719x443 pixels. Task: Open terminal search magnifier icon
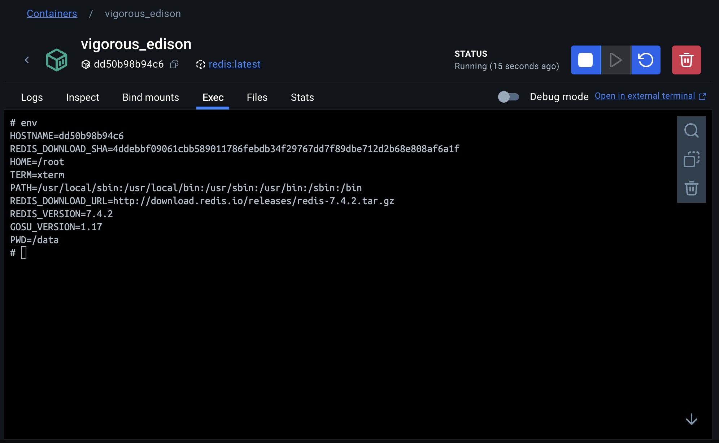tap(691, 130)
